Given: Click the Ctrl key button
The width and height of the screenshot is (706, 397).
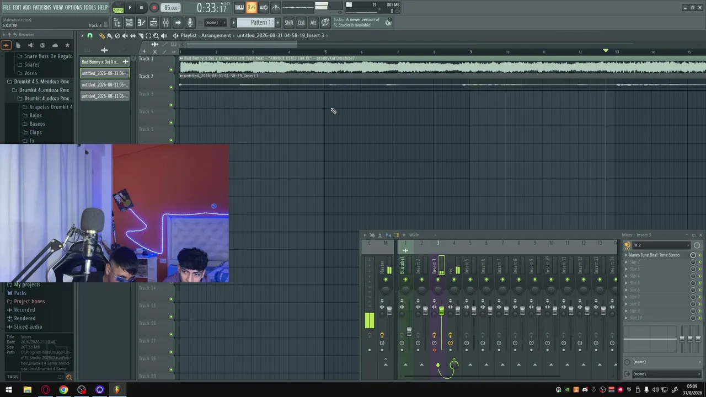Looking at the screenshot, I should (x=301, y=23).
